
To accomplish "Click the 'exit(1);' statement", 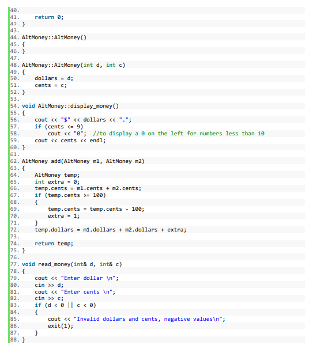I will 61,326.
